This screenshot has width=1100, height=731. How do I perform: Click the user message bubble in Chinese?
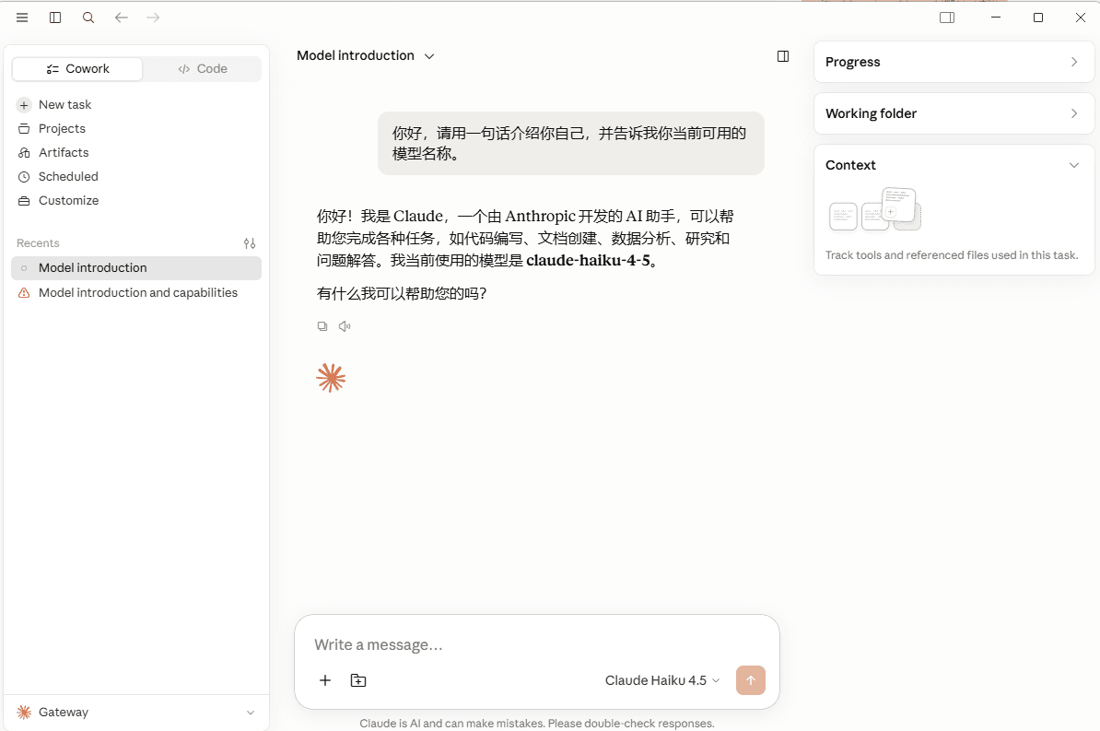pos(570,143)
